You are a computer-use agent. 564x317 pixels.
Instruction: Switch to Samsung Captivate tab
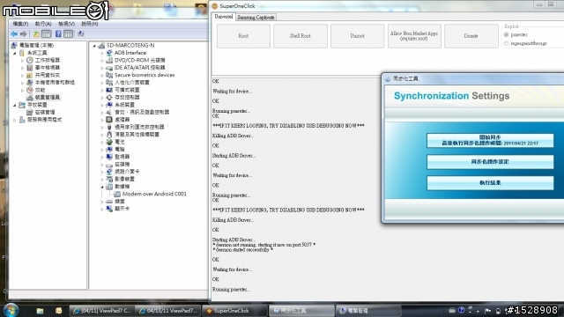click(x=256, y=18)
